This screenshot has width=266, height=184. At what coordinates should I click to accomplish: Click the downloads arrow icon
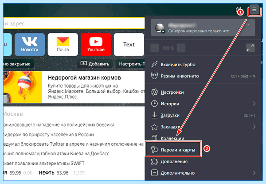tap(154, 115)
